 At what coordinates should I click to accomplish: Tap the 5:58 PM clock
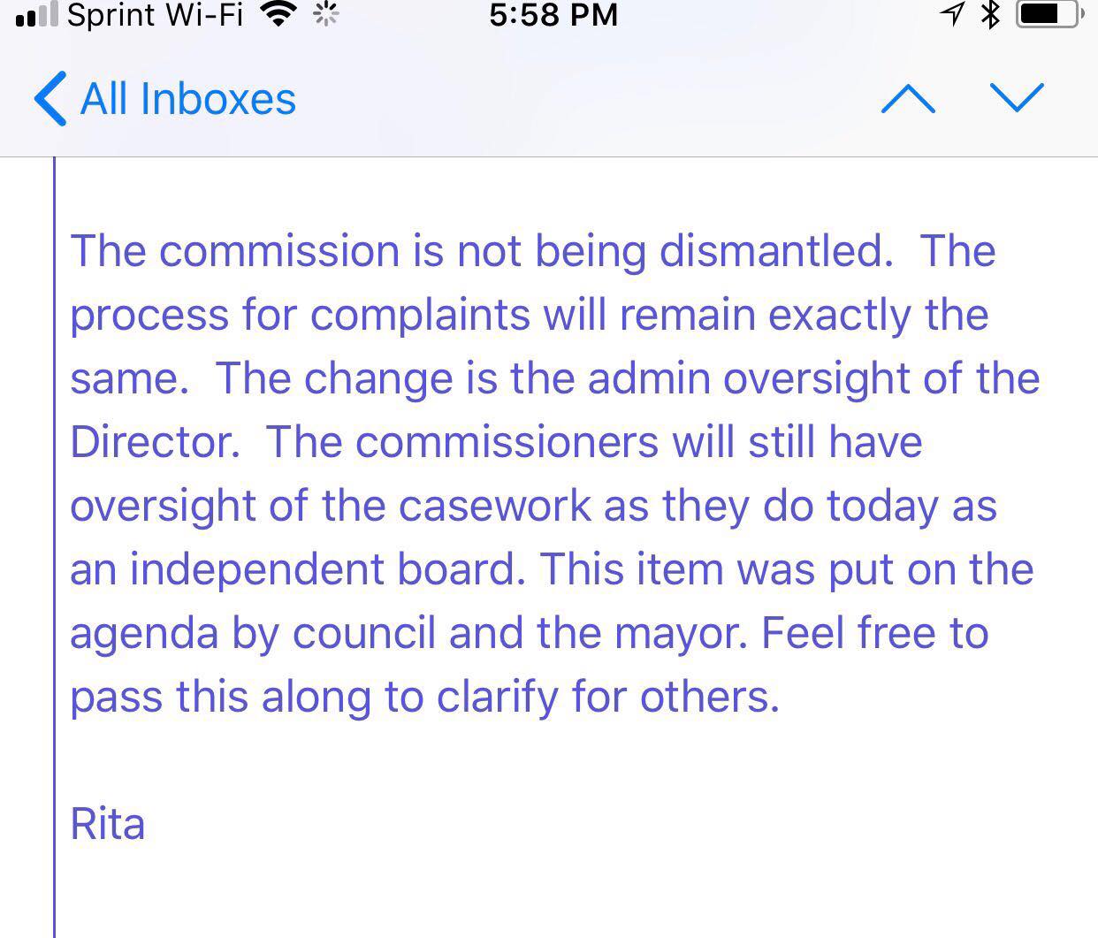[x=553, y=15]
